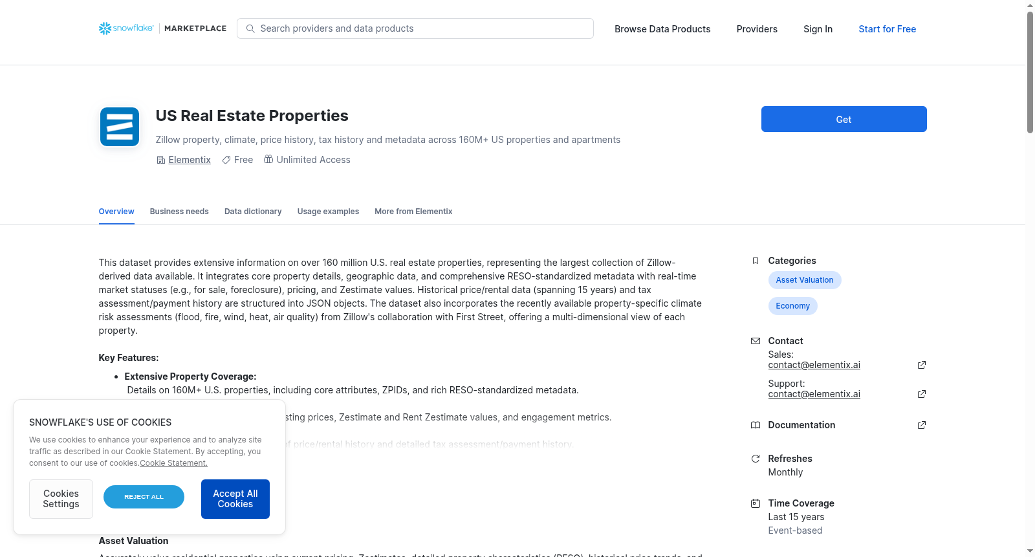Open the Elementix provider link
1035x557 pixels.
click(x=190, y=160)
